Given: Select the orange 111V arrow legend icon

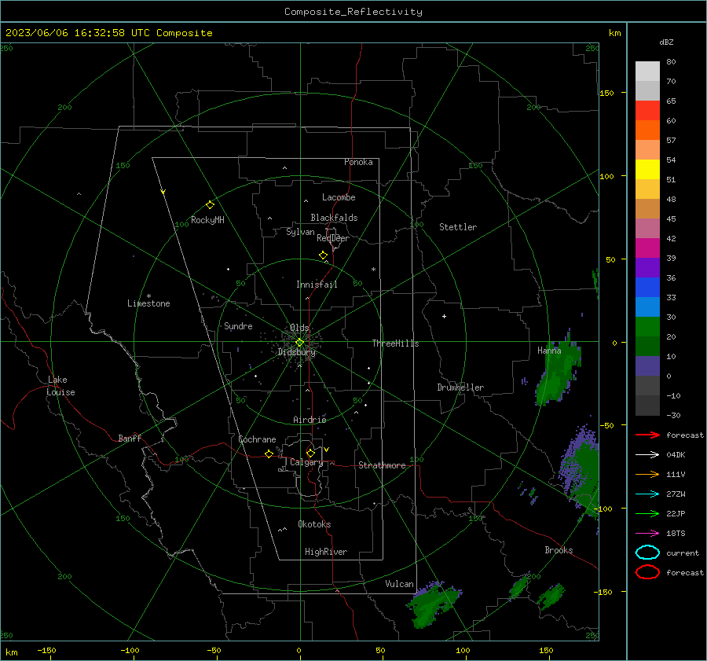Looking at the screenshot, I should click(x=647, y=474).
